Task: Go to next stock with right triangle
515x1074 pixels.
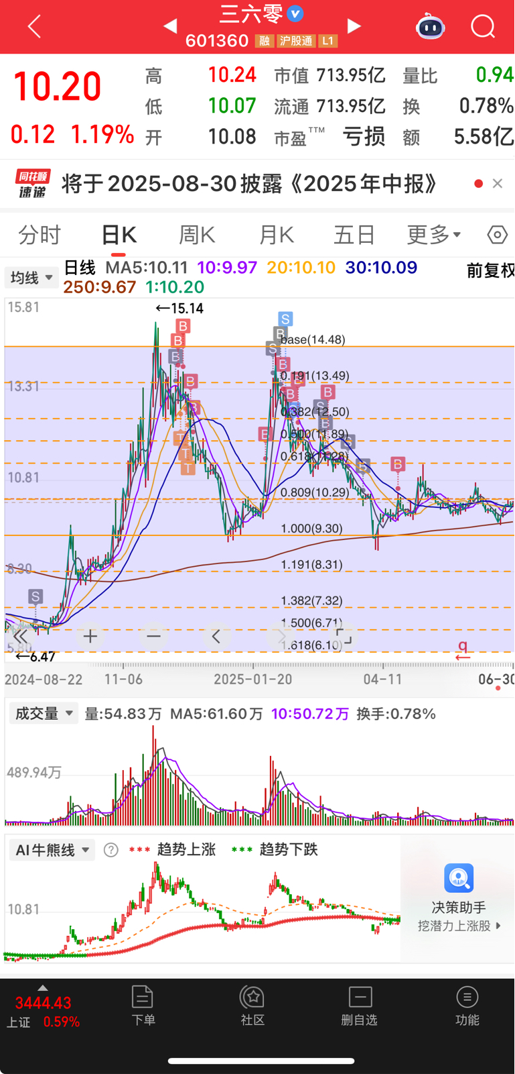Action: (354, 26)
